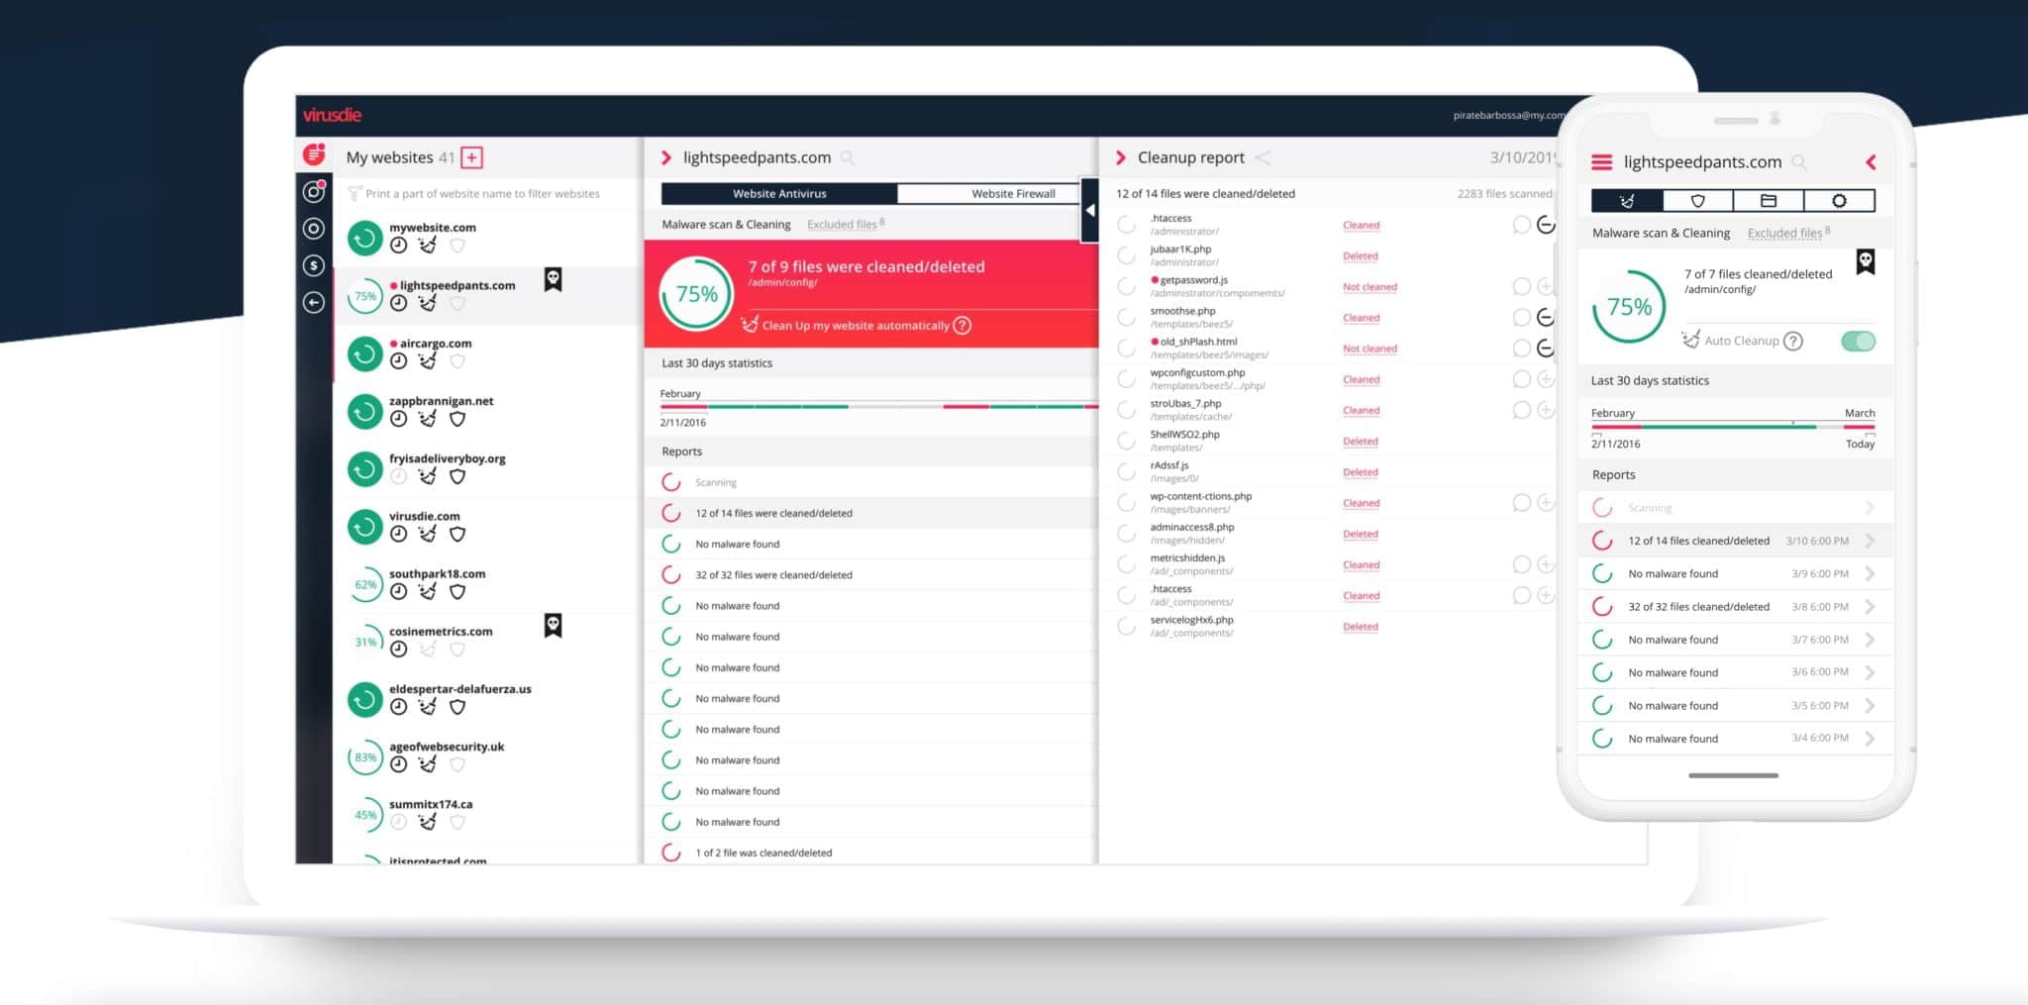This screenshot has height=1005, width=2028.
Task: Click the black collapse arrow tab beside Website Firewall
Action: tap(1090, 210)
